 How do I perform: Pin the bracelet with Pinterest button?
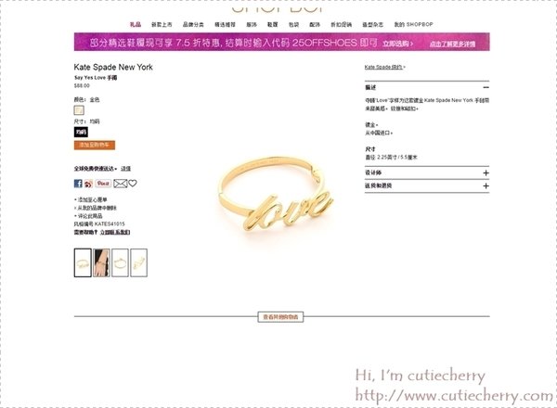tap(103, 184)
